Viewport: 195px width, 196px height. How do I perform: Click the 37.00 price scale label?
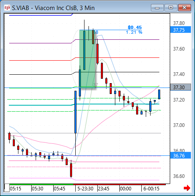179,125
